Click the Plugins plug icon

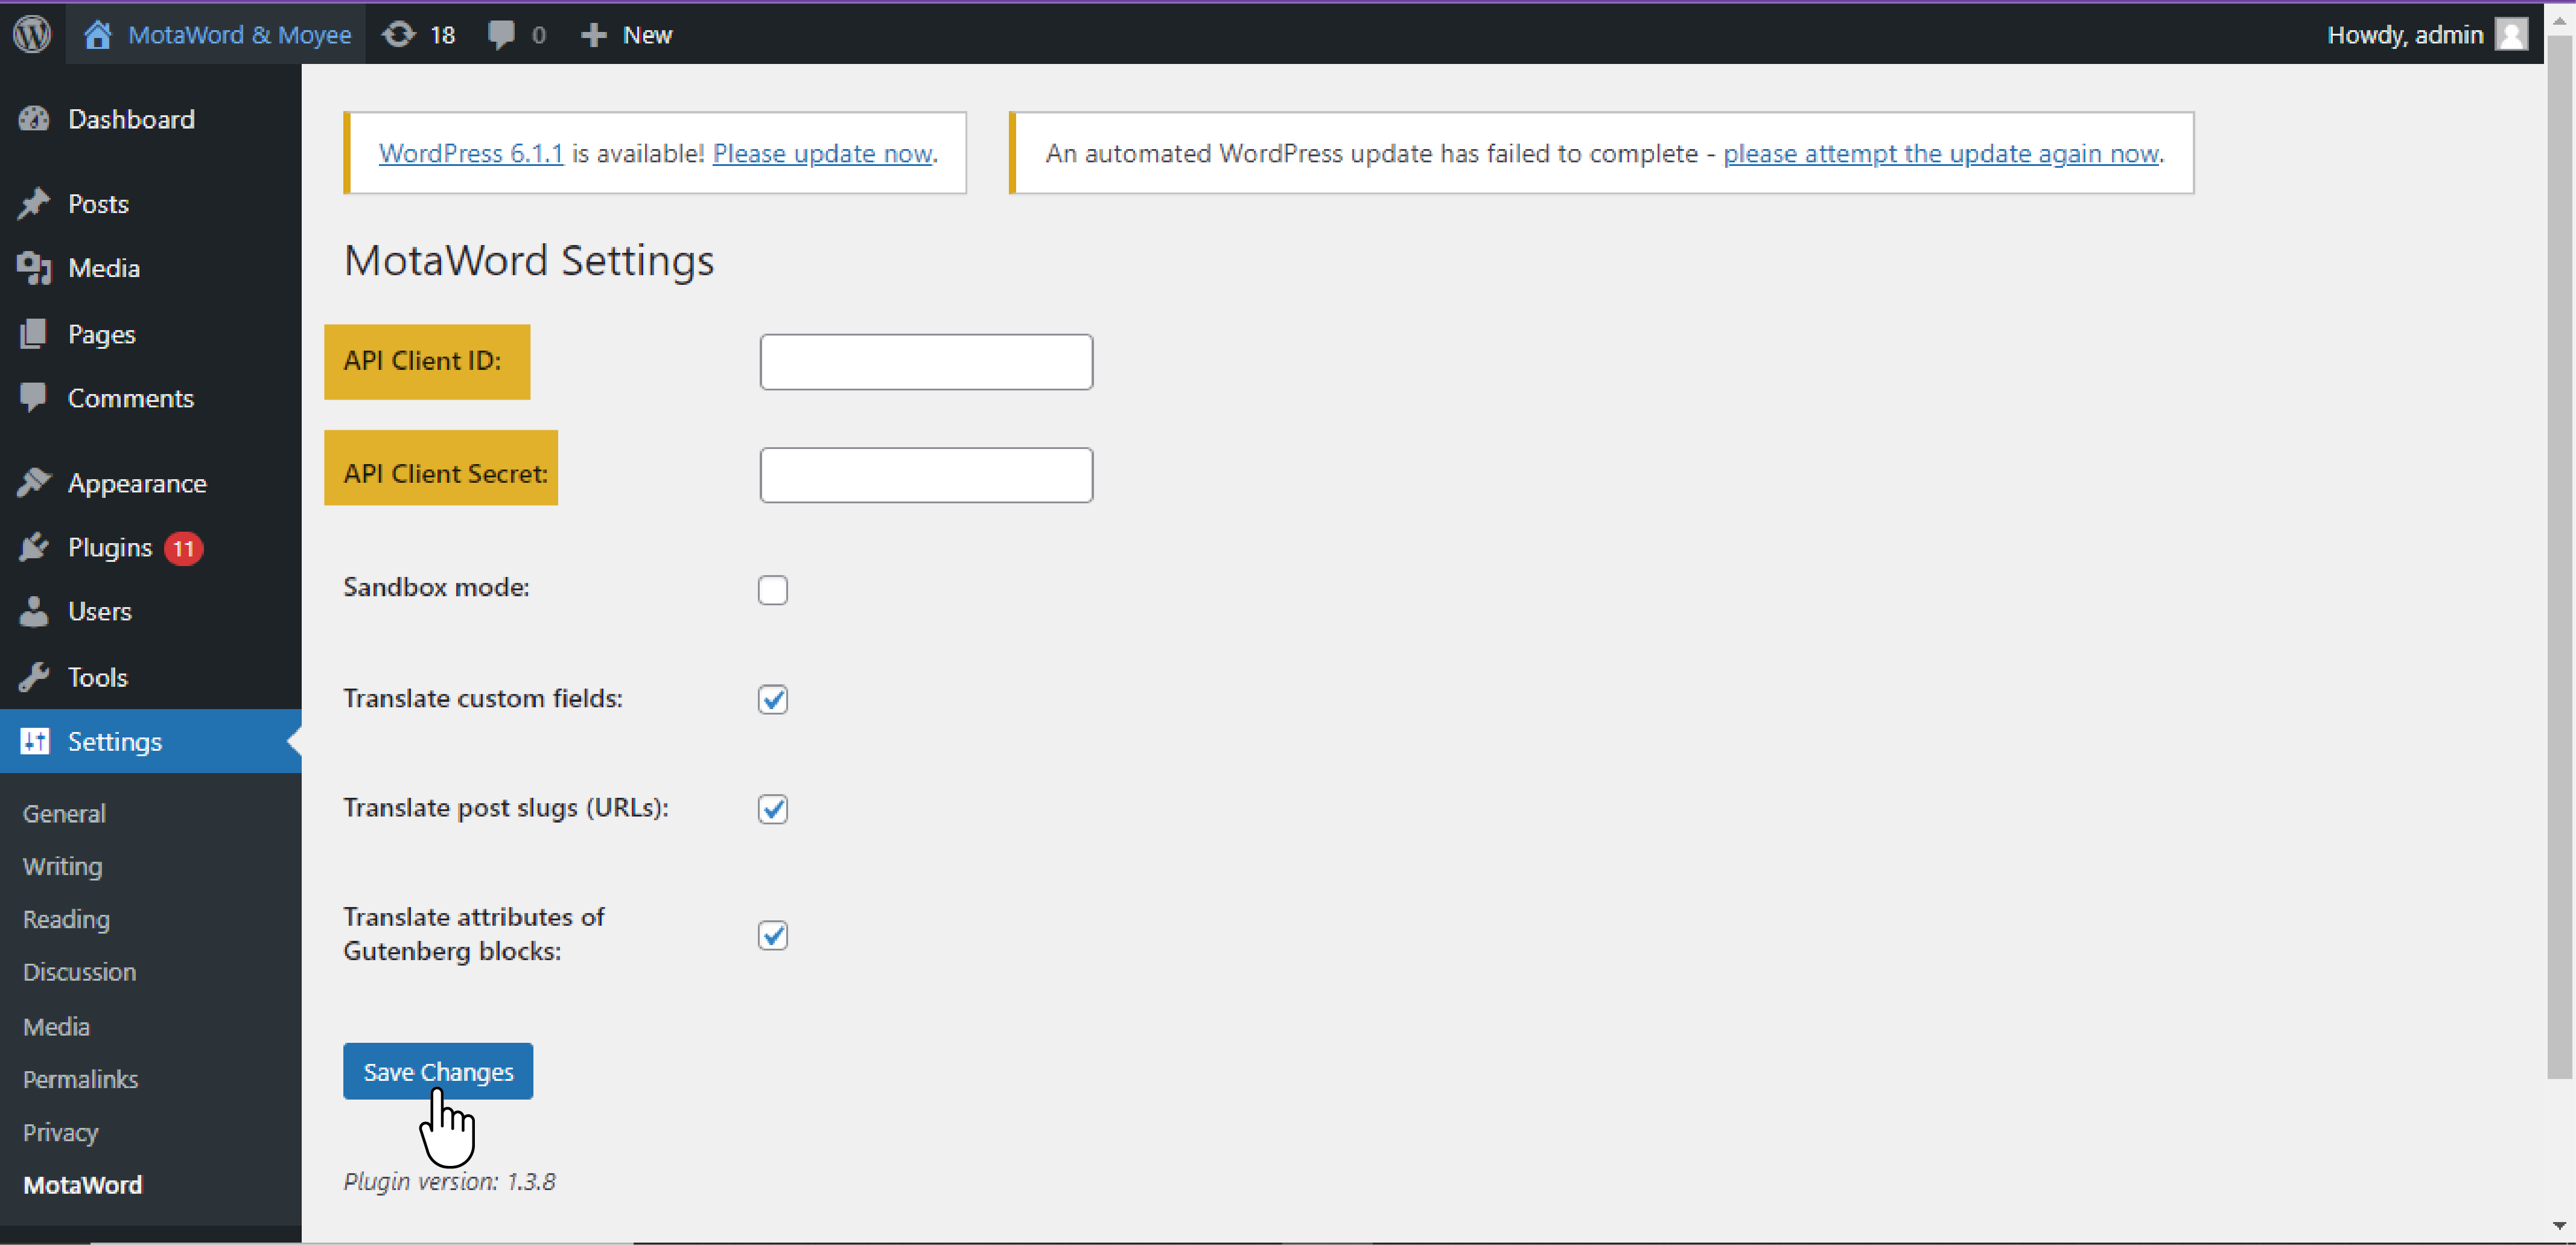point(34,547)
